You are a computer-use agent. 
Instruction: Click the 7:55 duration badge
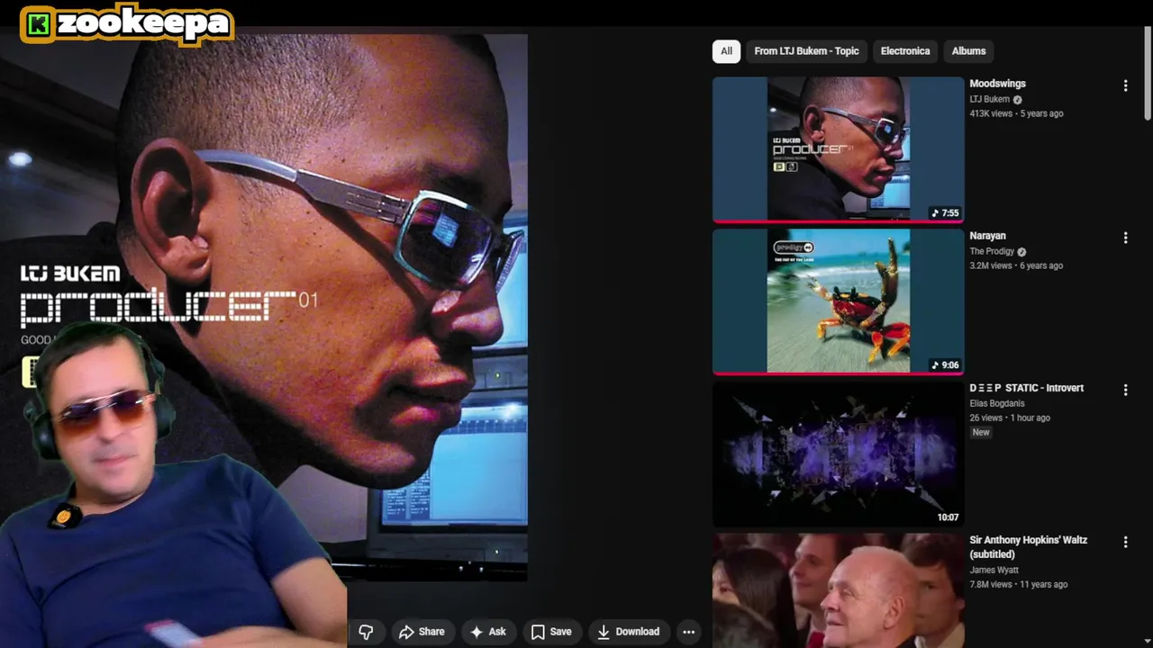click(946, 213)
